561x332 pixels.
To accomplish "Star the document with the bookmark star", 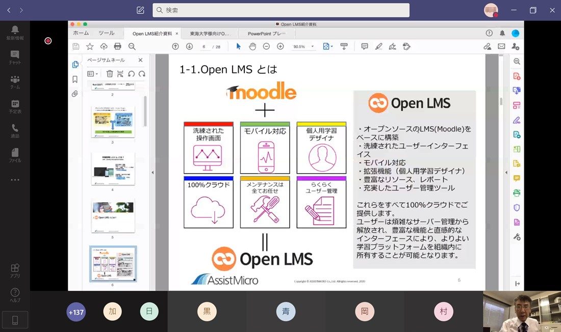I will coord(90,46).
